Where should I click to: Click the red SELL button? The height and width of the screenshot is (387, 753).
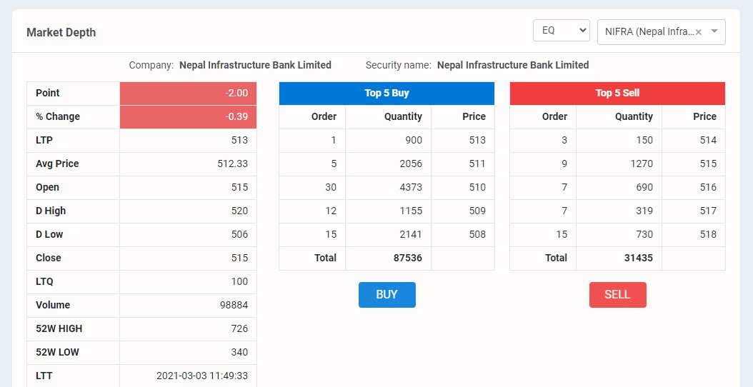coord(617,295)
